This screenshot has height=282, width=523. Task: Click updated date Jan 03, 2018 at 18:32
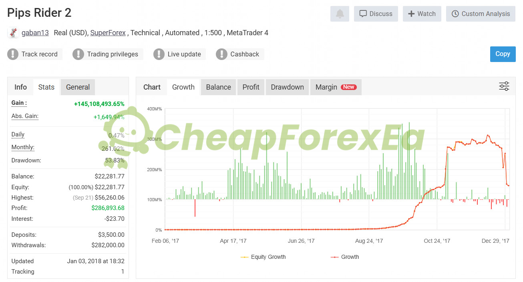[96, 261]
